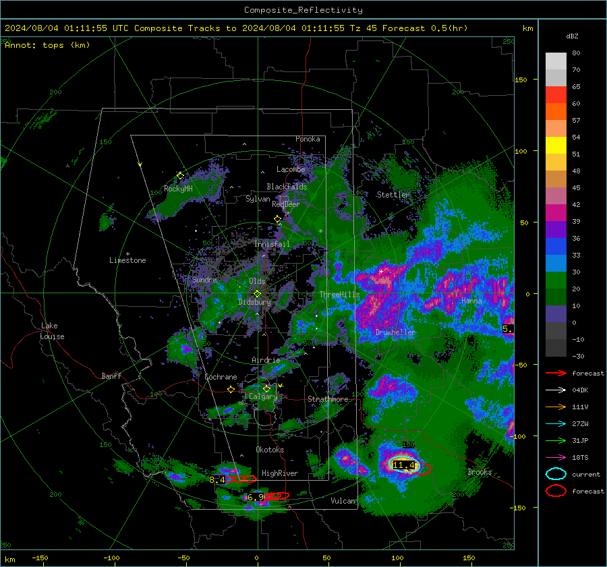Click the storm top label 8.4

coord(216,480)
